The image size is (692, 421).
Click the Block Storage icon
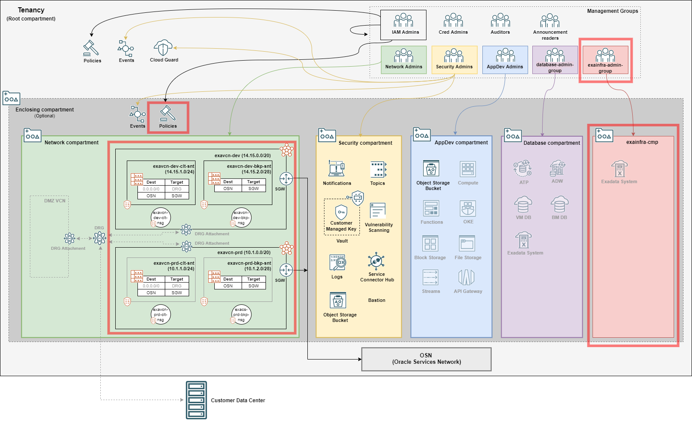point(430,244)
